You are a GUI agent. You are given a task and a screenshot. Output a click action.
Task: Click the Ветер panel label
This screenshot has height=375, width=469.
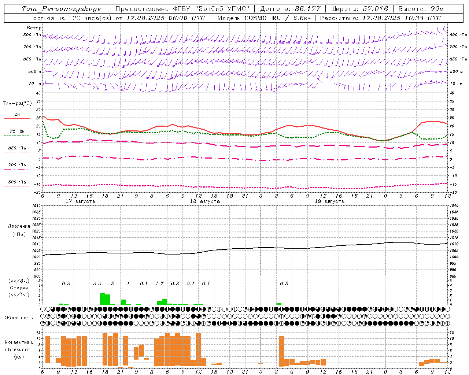34,28
